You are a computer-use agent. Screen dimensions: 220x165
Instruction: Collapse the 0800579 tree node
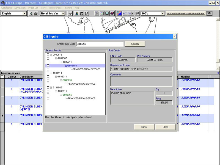[51, 54]
